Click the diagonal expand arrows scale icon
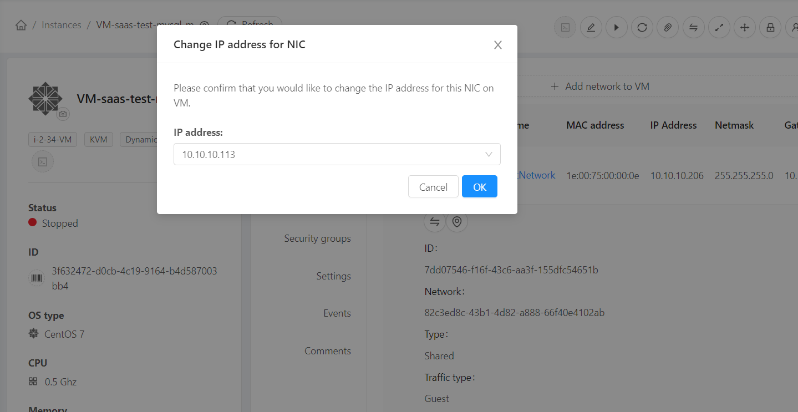 tap(719, 27)
